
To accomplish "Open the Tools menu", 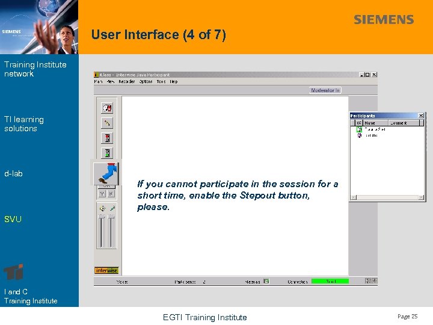I will 161,81.
